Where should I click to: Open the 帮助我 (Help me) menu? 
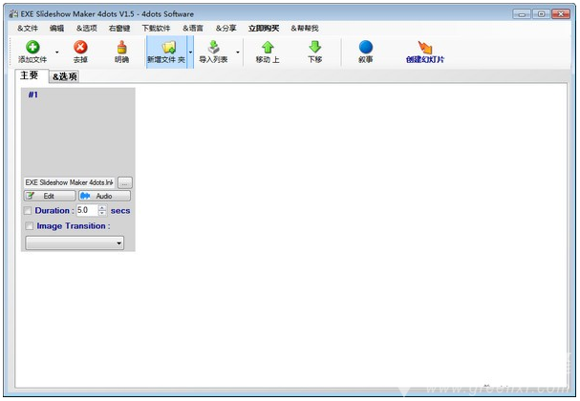305,28
